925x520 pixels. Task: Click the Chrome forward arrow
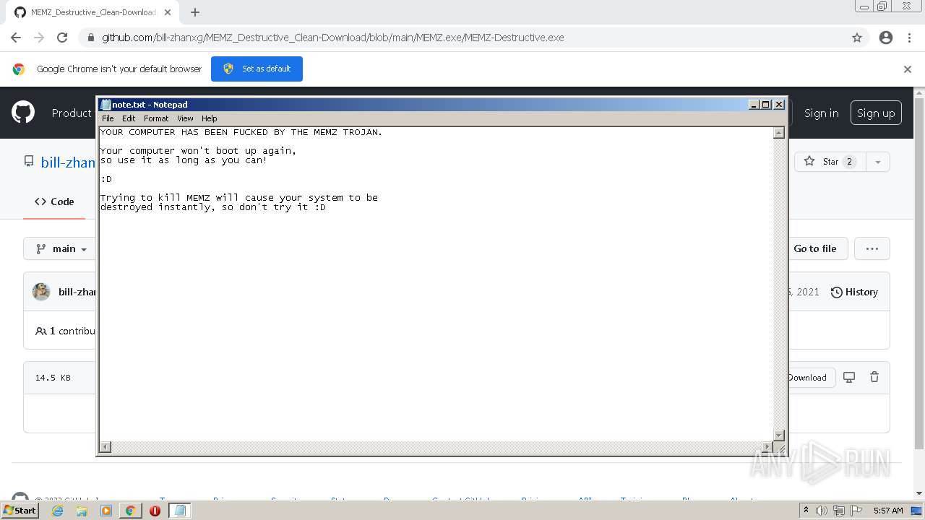[39, 38]
